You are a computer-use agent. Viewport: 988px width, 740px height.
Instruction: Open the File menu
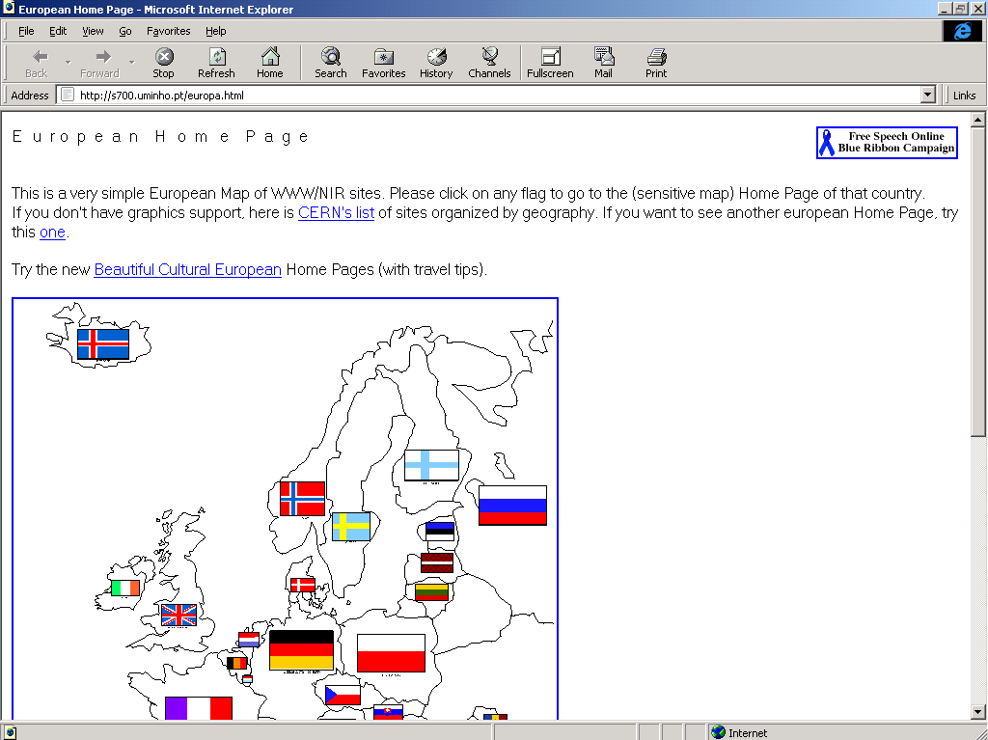(26, 31)
